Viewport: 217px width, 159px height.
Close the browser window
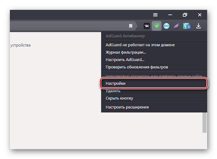pyautogui.click(x=199, y=15)
